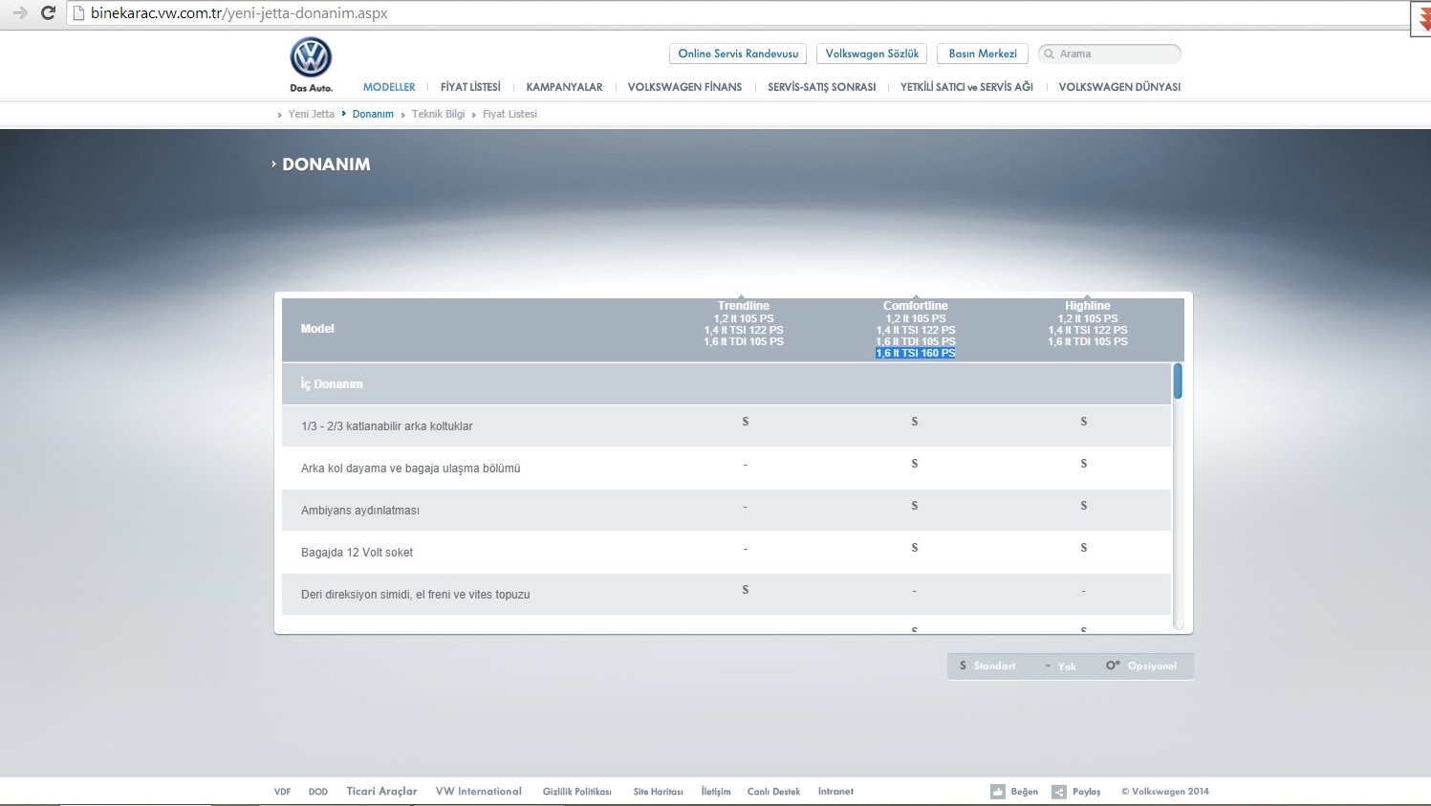1431x806 pixels.
Task: Click the Highline column header
Action: pyautogui.click(x=1088, y=306)
